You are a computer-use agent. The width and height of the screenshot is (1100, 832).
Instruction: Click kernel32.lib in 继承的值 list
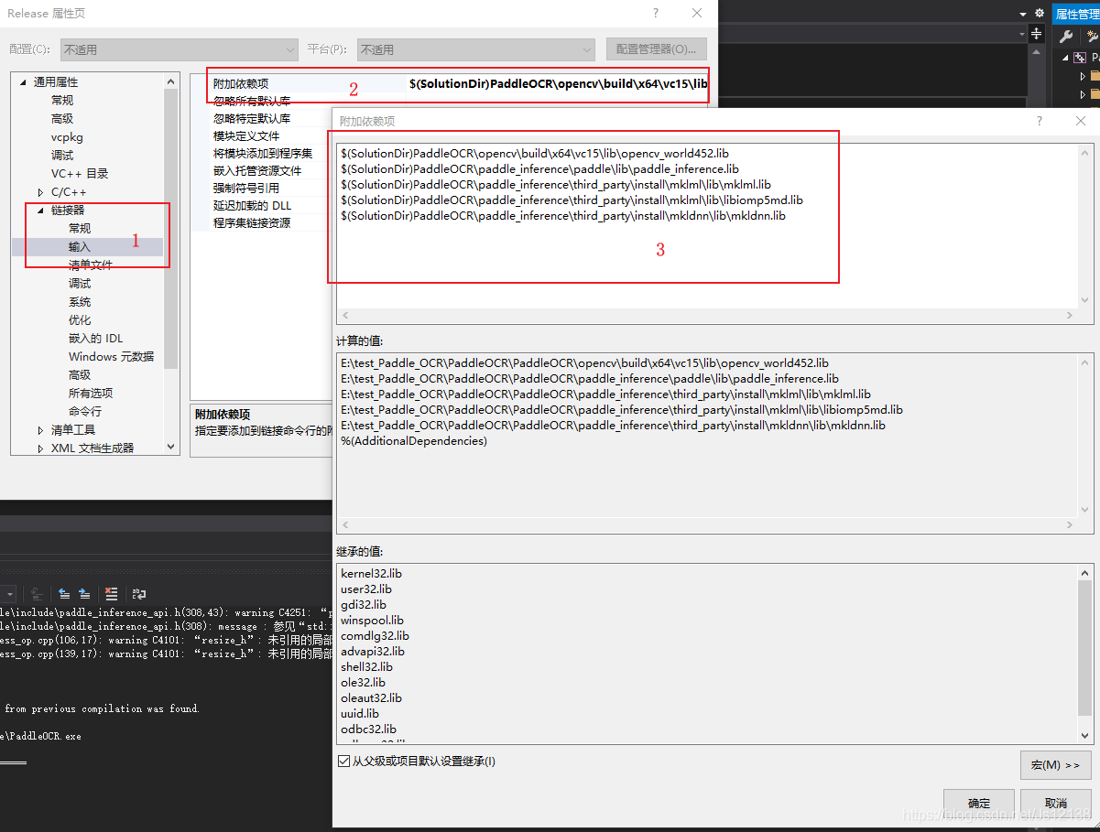[371, 574]
